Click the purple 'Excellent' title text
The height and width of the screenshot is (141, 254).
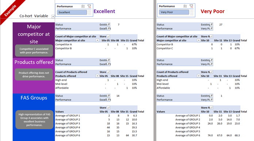(104, 11)
